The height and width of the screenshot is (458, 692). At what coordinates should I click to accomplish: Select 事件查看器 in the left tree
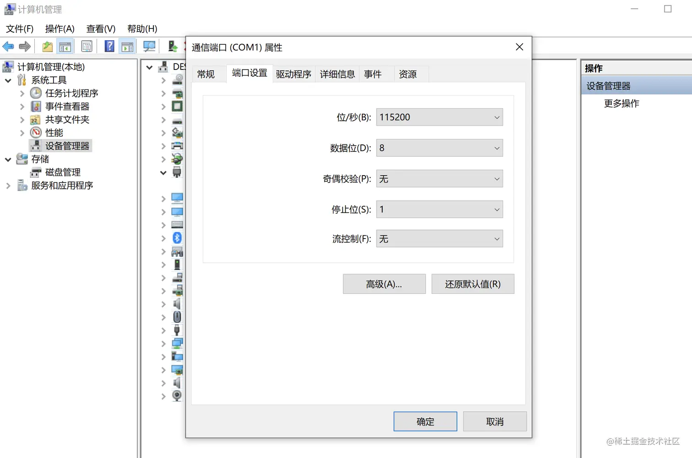tap(67, 107)
